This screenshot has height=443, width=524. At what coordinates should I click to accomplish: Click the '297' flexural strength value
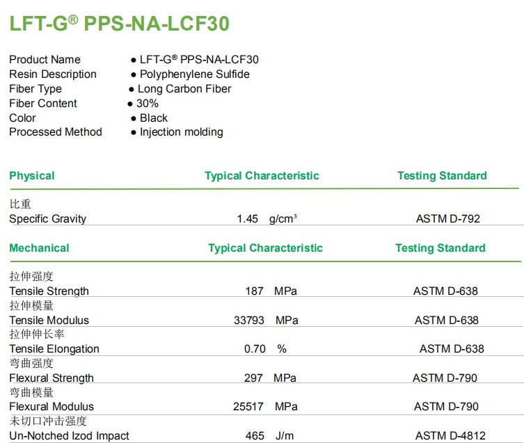(x=253, y=378)
